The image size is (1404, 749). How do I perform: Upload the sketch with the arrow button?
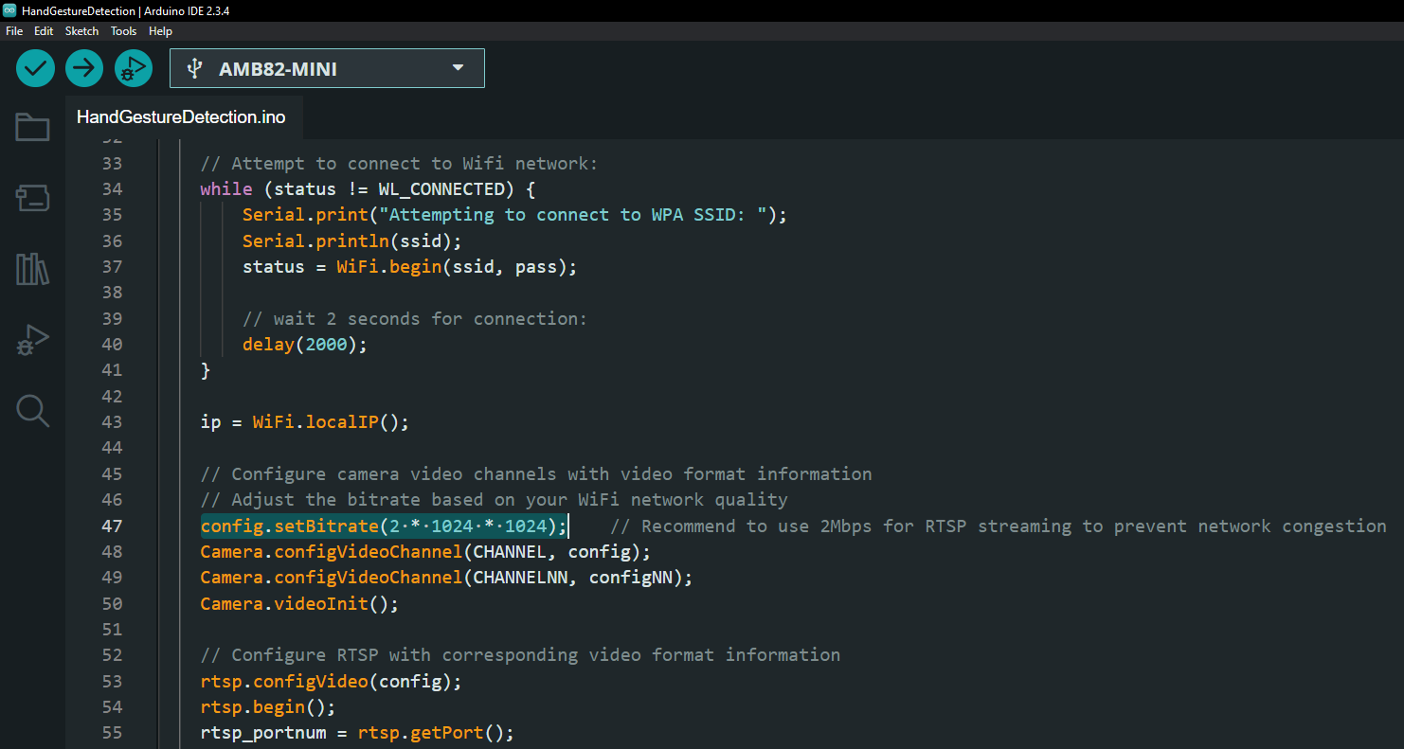click(84, 68)
